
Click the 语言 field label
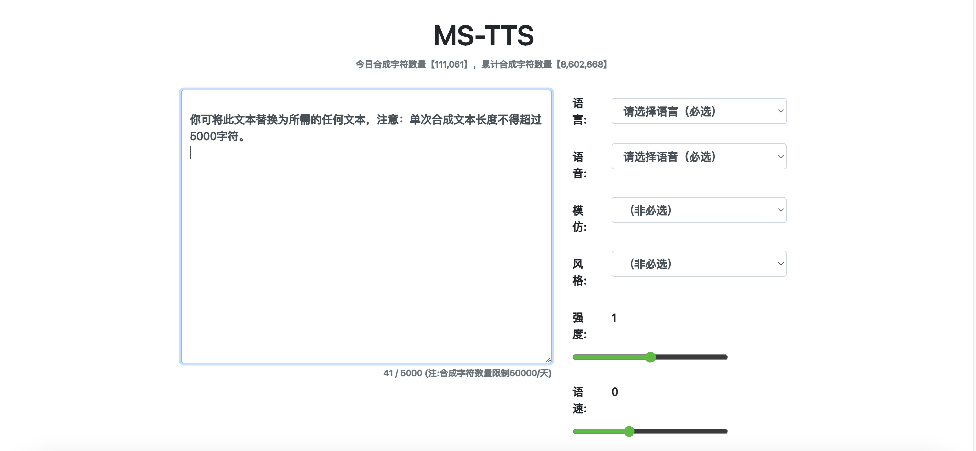point(579,111)
